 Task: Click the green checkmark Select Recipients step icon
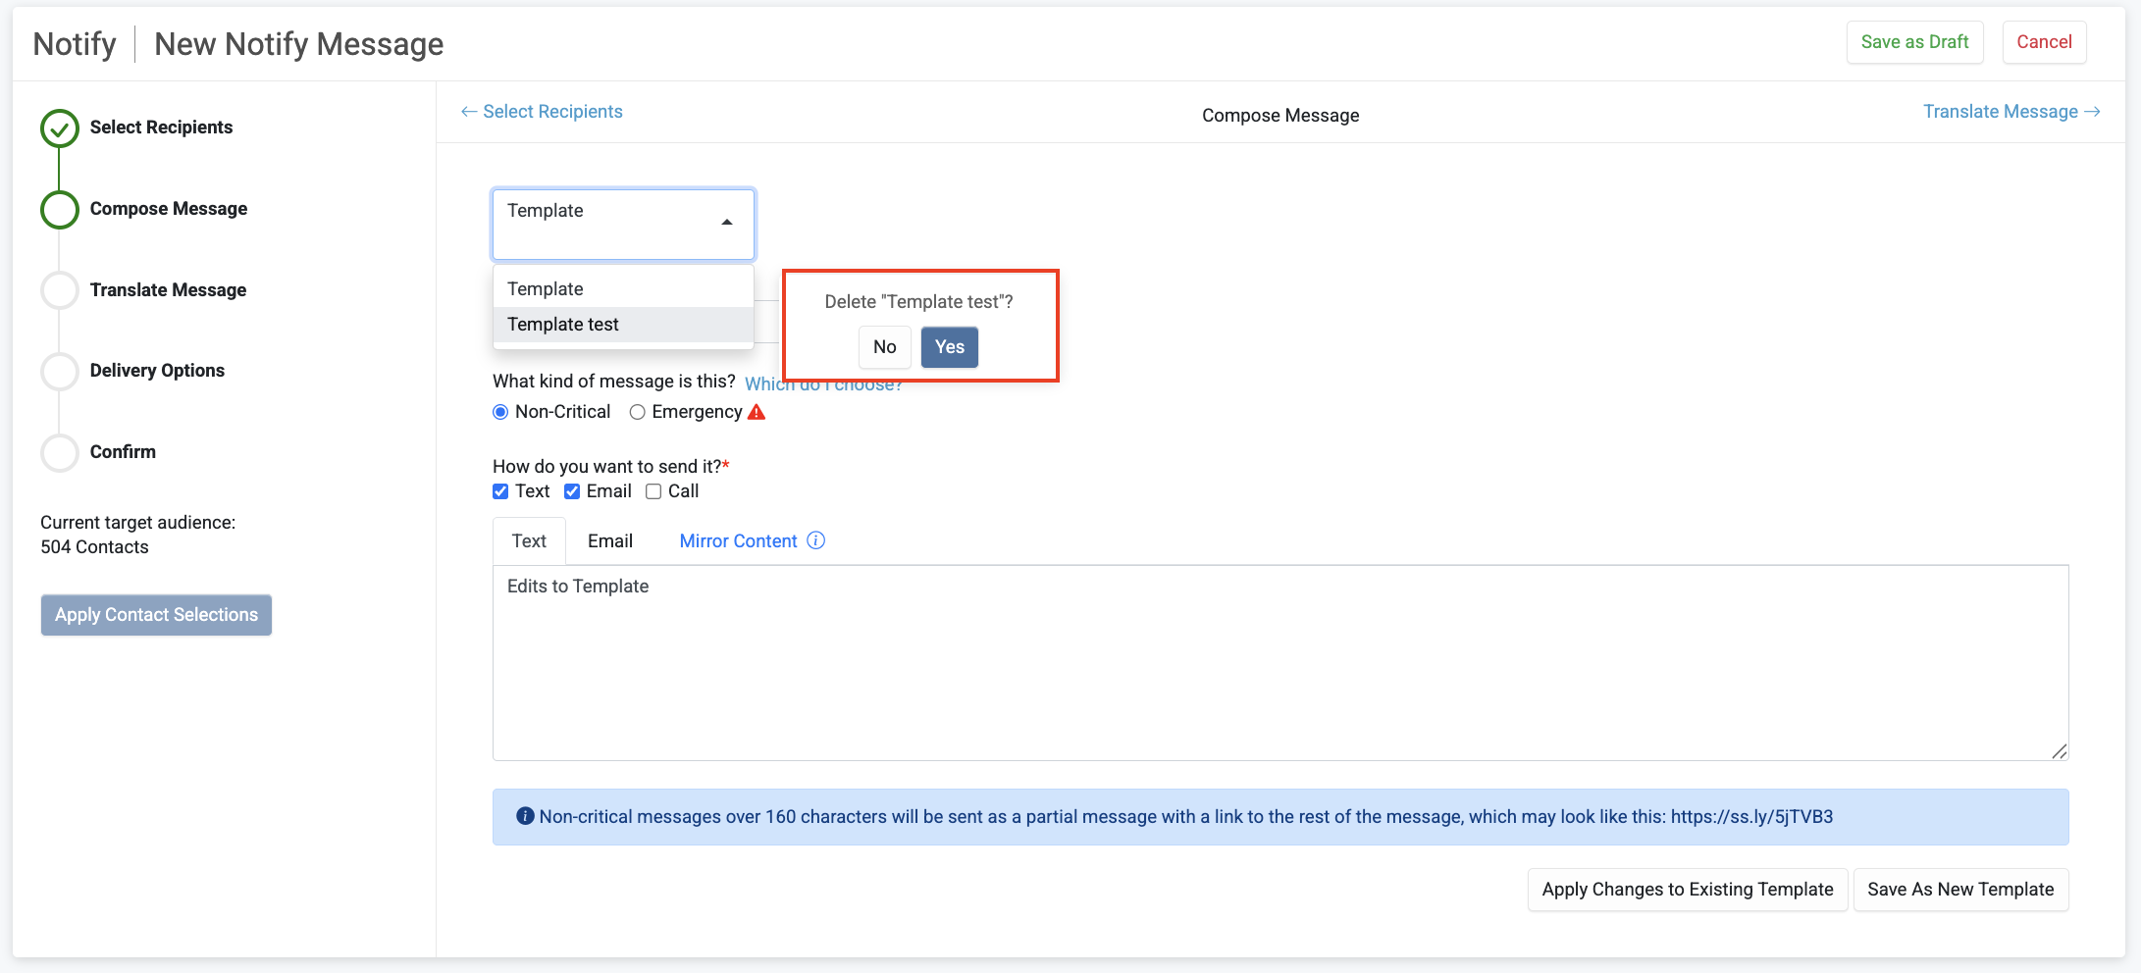60,128
